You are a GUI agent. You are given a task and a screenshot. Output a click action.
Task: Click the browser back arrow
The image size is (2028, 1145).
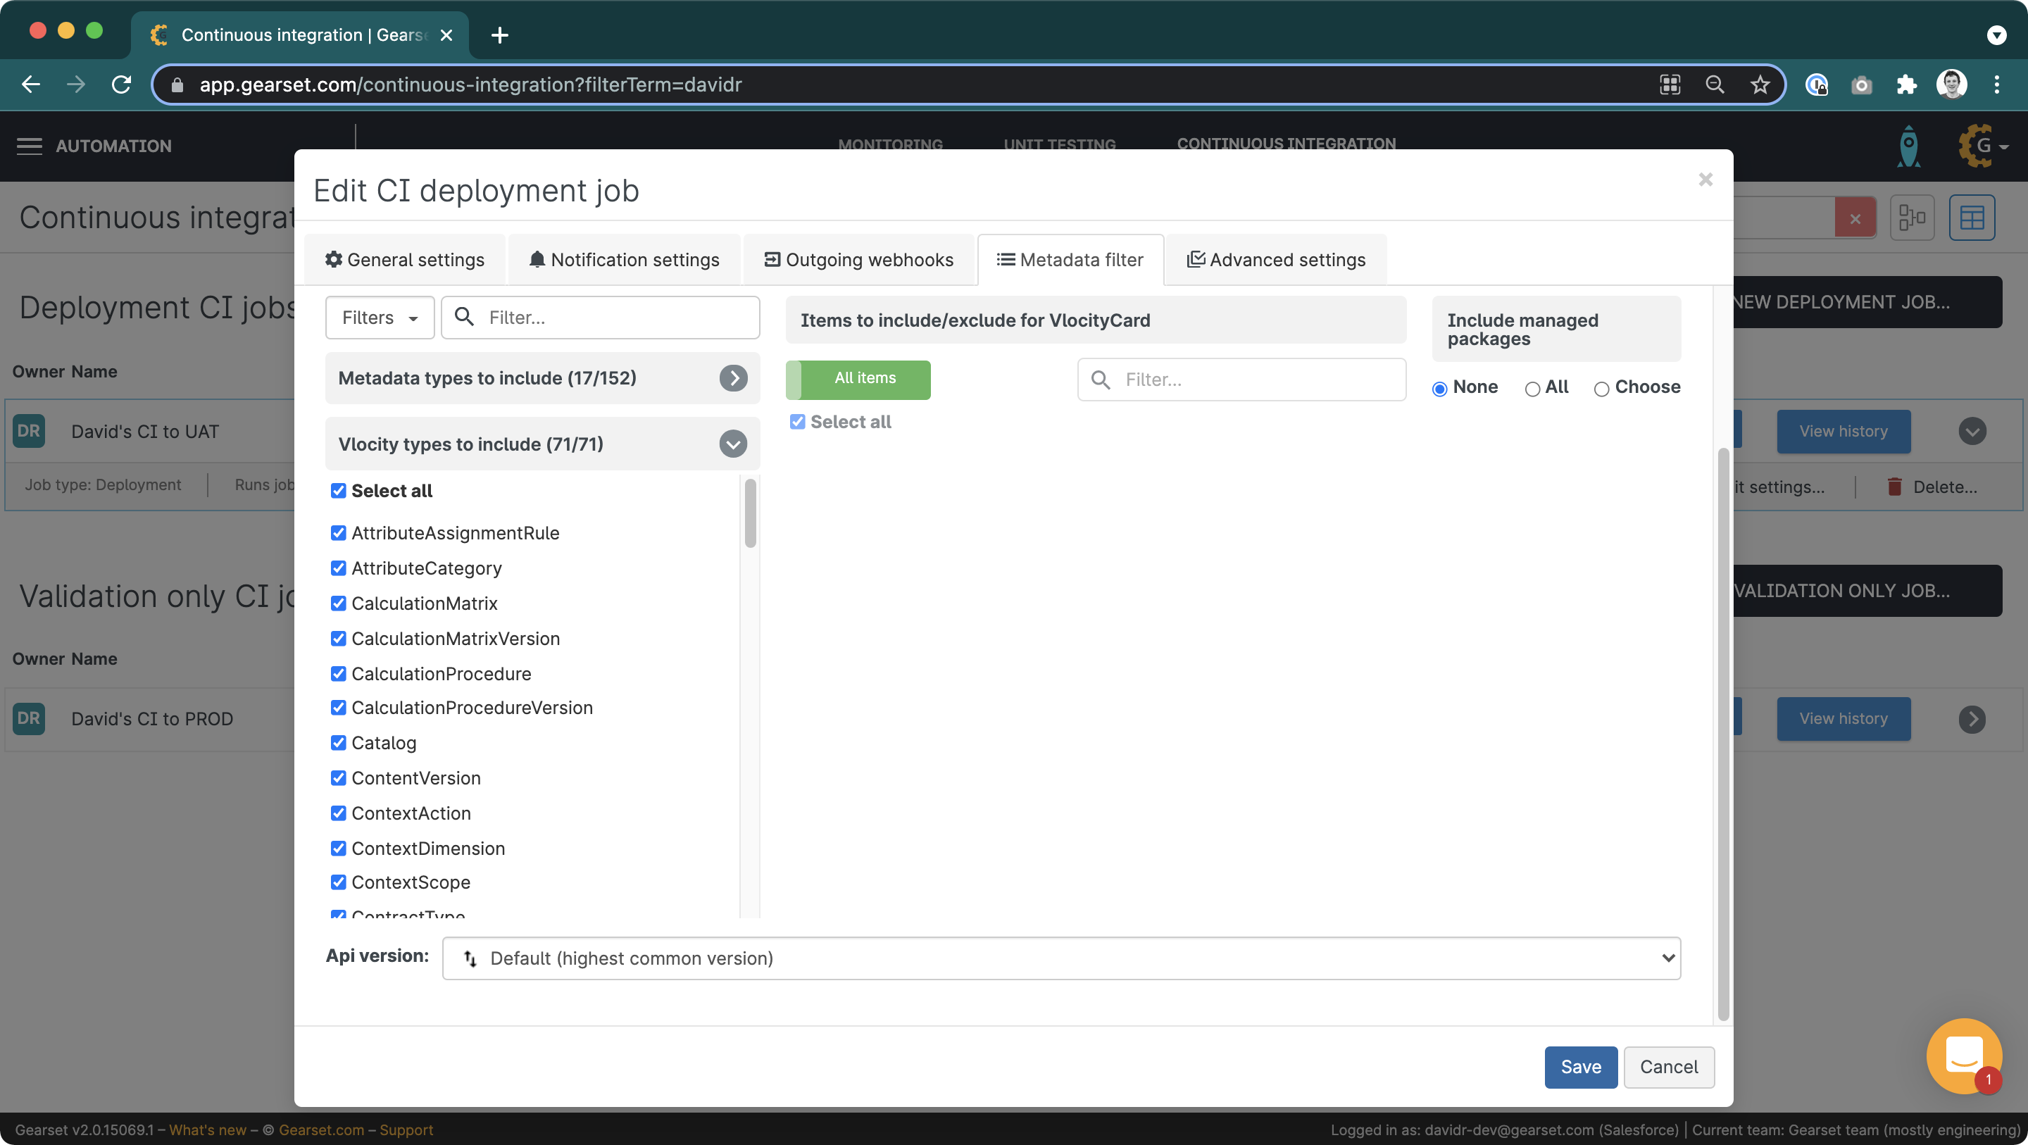(x=31, y=85)
